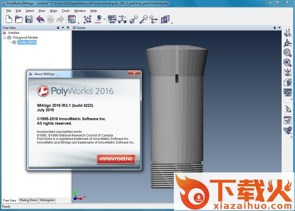Open dropdown arrow beside scanner icon
The width and height of the screenshot is (295, 211).
104,19
